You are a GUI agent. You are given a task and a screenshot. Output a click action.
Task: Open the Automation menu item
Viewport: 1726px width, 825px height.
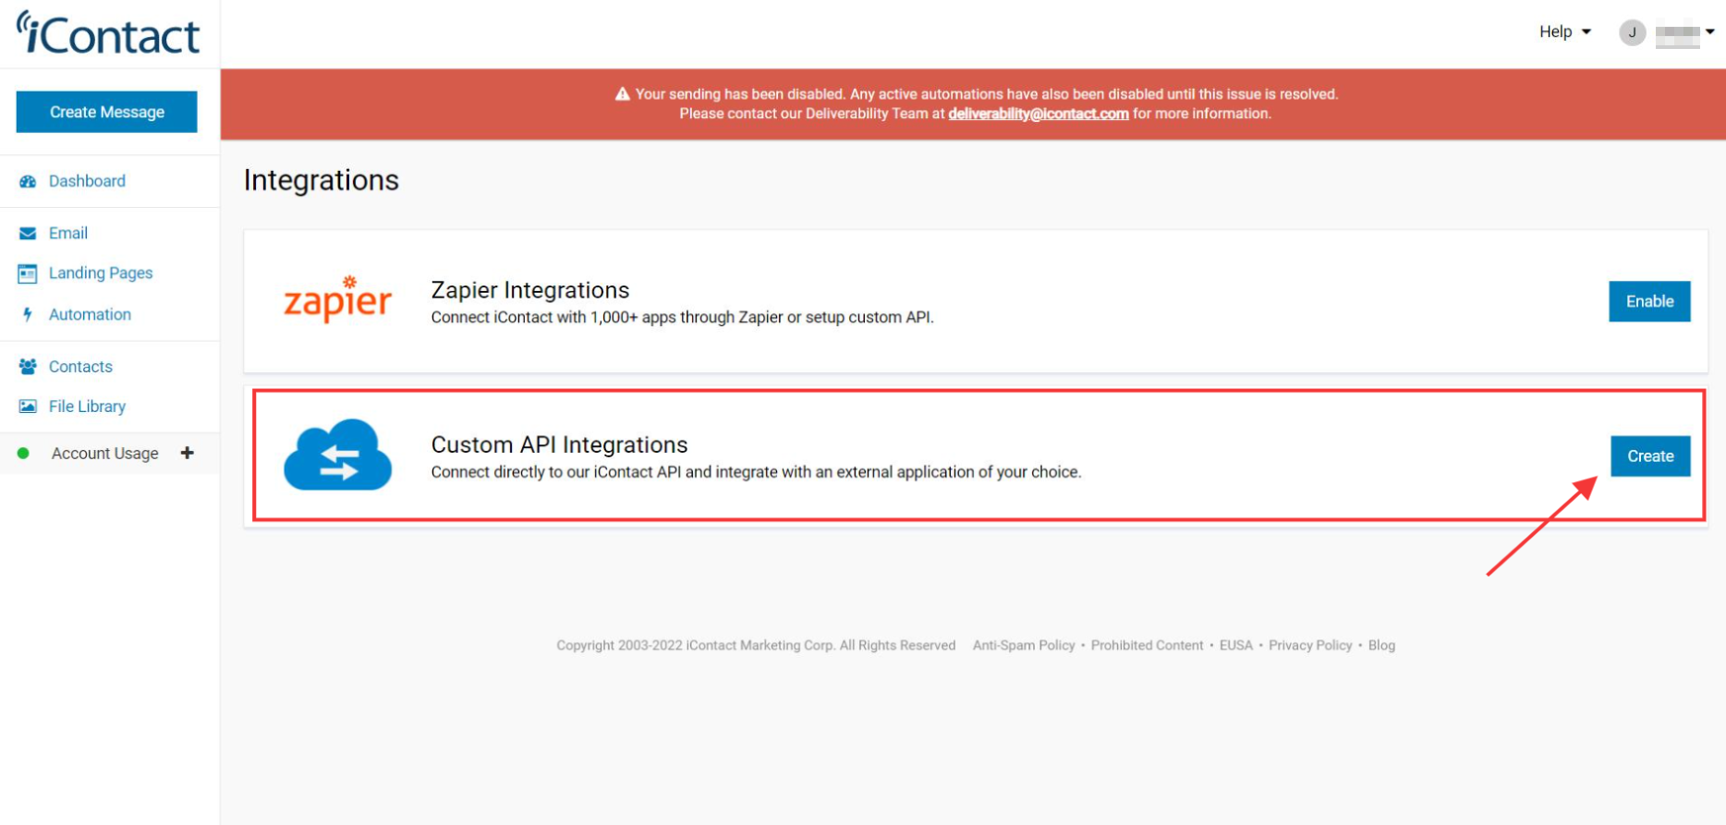point(90,314)
